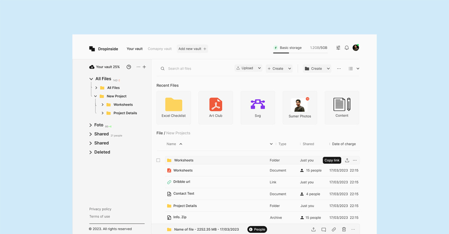Collapse the All Files tree section
Screen dimensions: 449x234
[91, 79]
